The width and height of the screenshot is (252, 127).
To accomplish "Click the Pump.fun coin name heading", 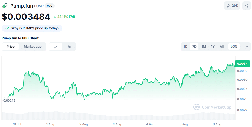I will coord(21,6).
